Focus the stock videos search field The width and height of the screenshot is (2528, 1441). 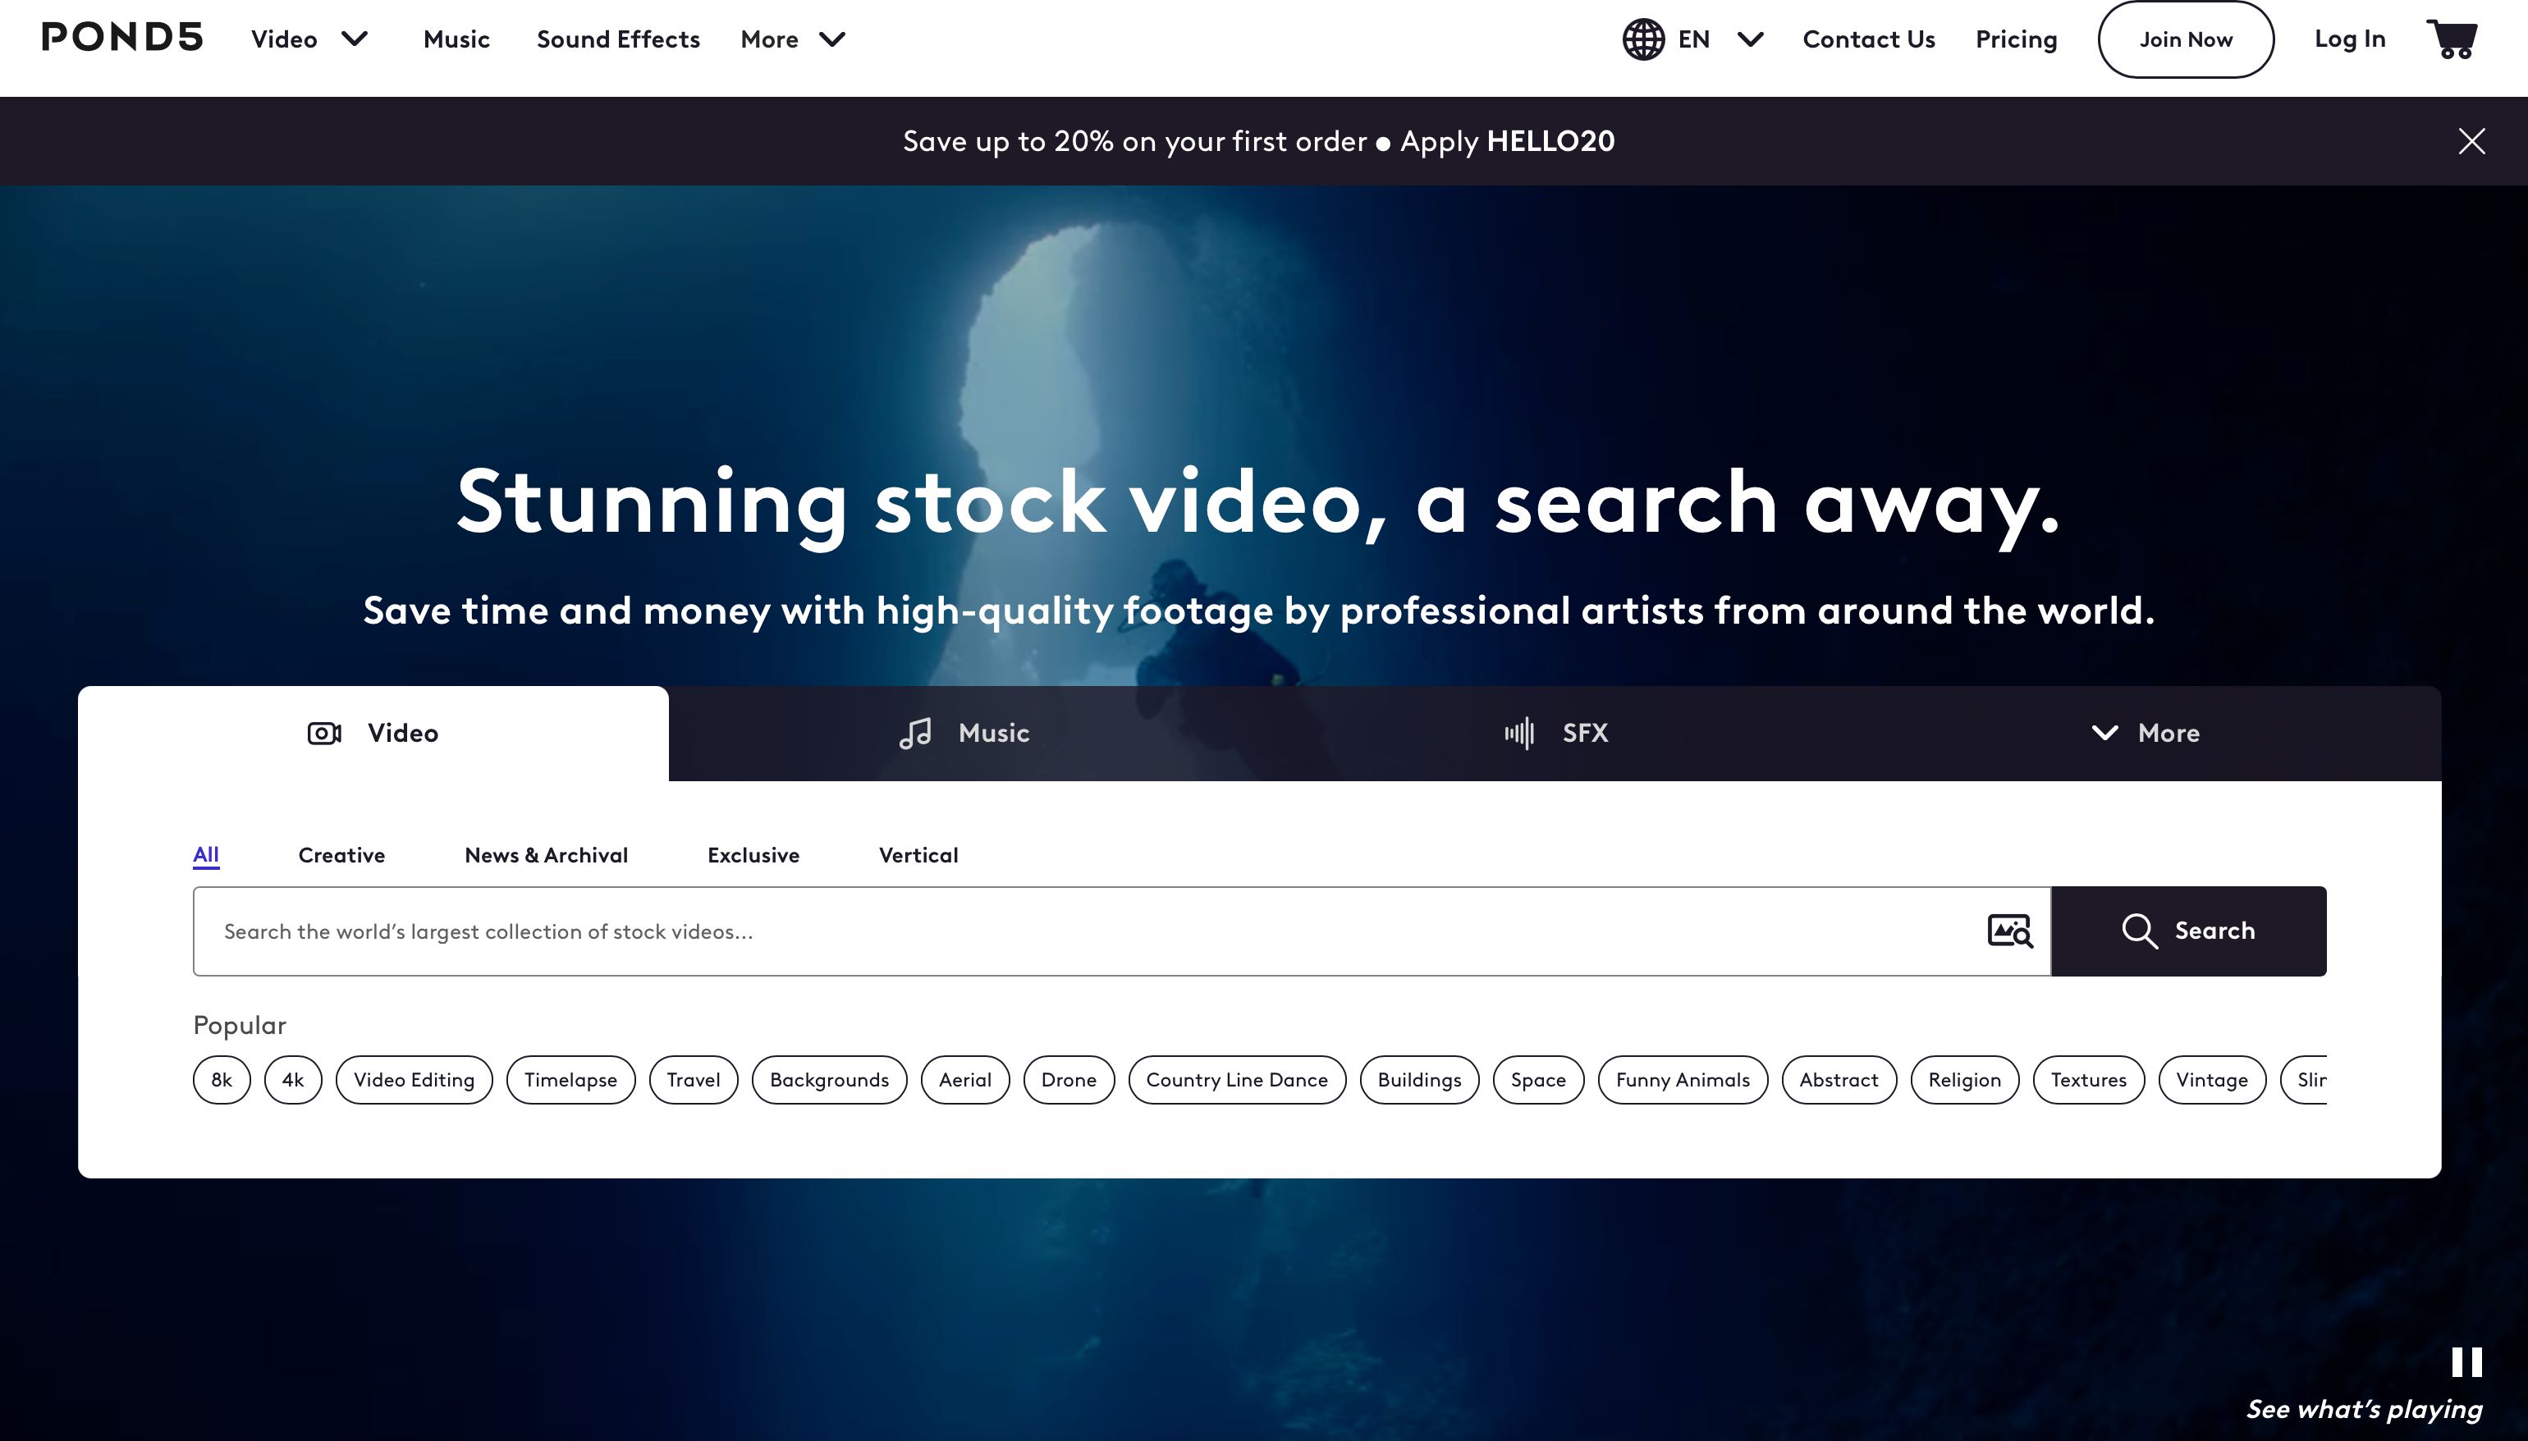[1089, 931]
